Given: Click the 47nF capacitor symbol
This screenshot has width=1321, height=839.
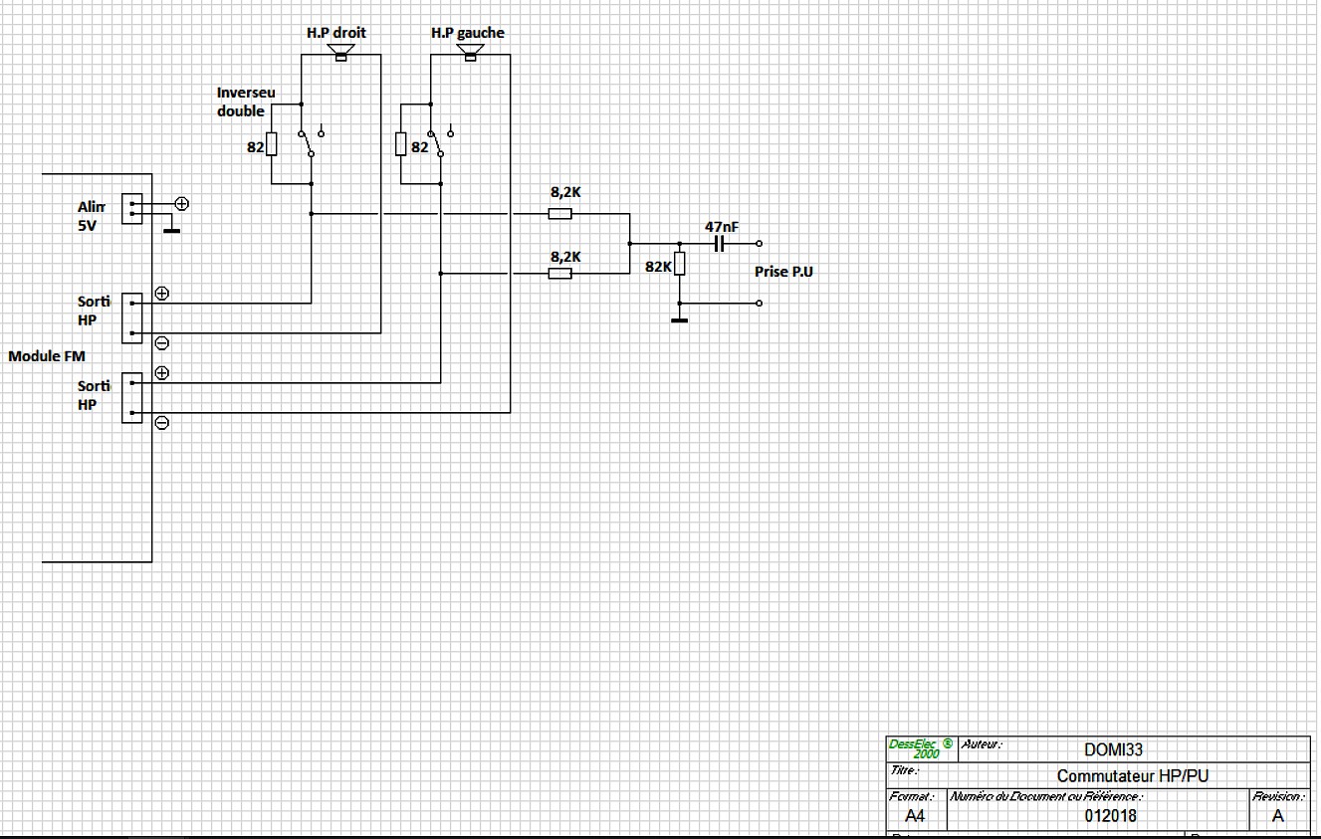Looking at the screenshot, I should (x=719, y=244).
